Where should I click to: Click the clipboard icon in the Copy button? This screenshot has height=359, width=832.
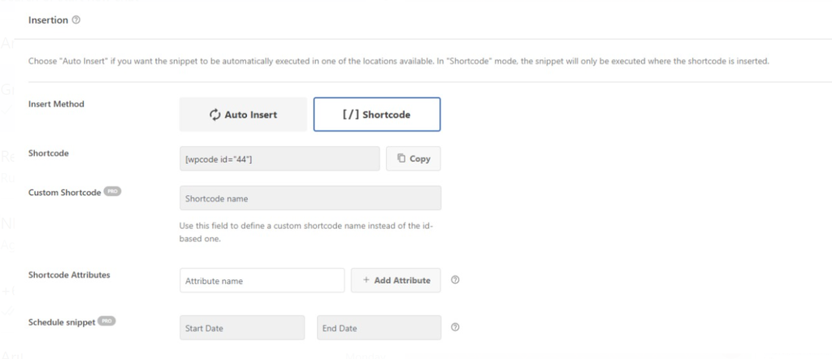pyautogui.click(x=401, y=158)
